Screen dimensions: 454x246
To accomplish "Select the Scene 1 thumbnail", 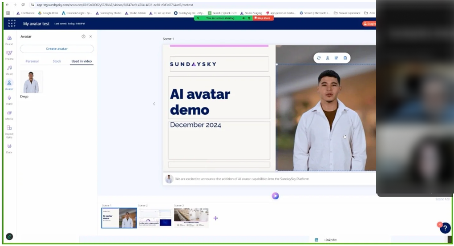I will coord(119,218).
